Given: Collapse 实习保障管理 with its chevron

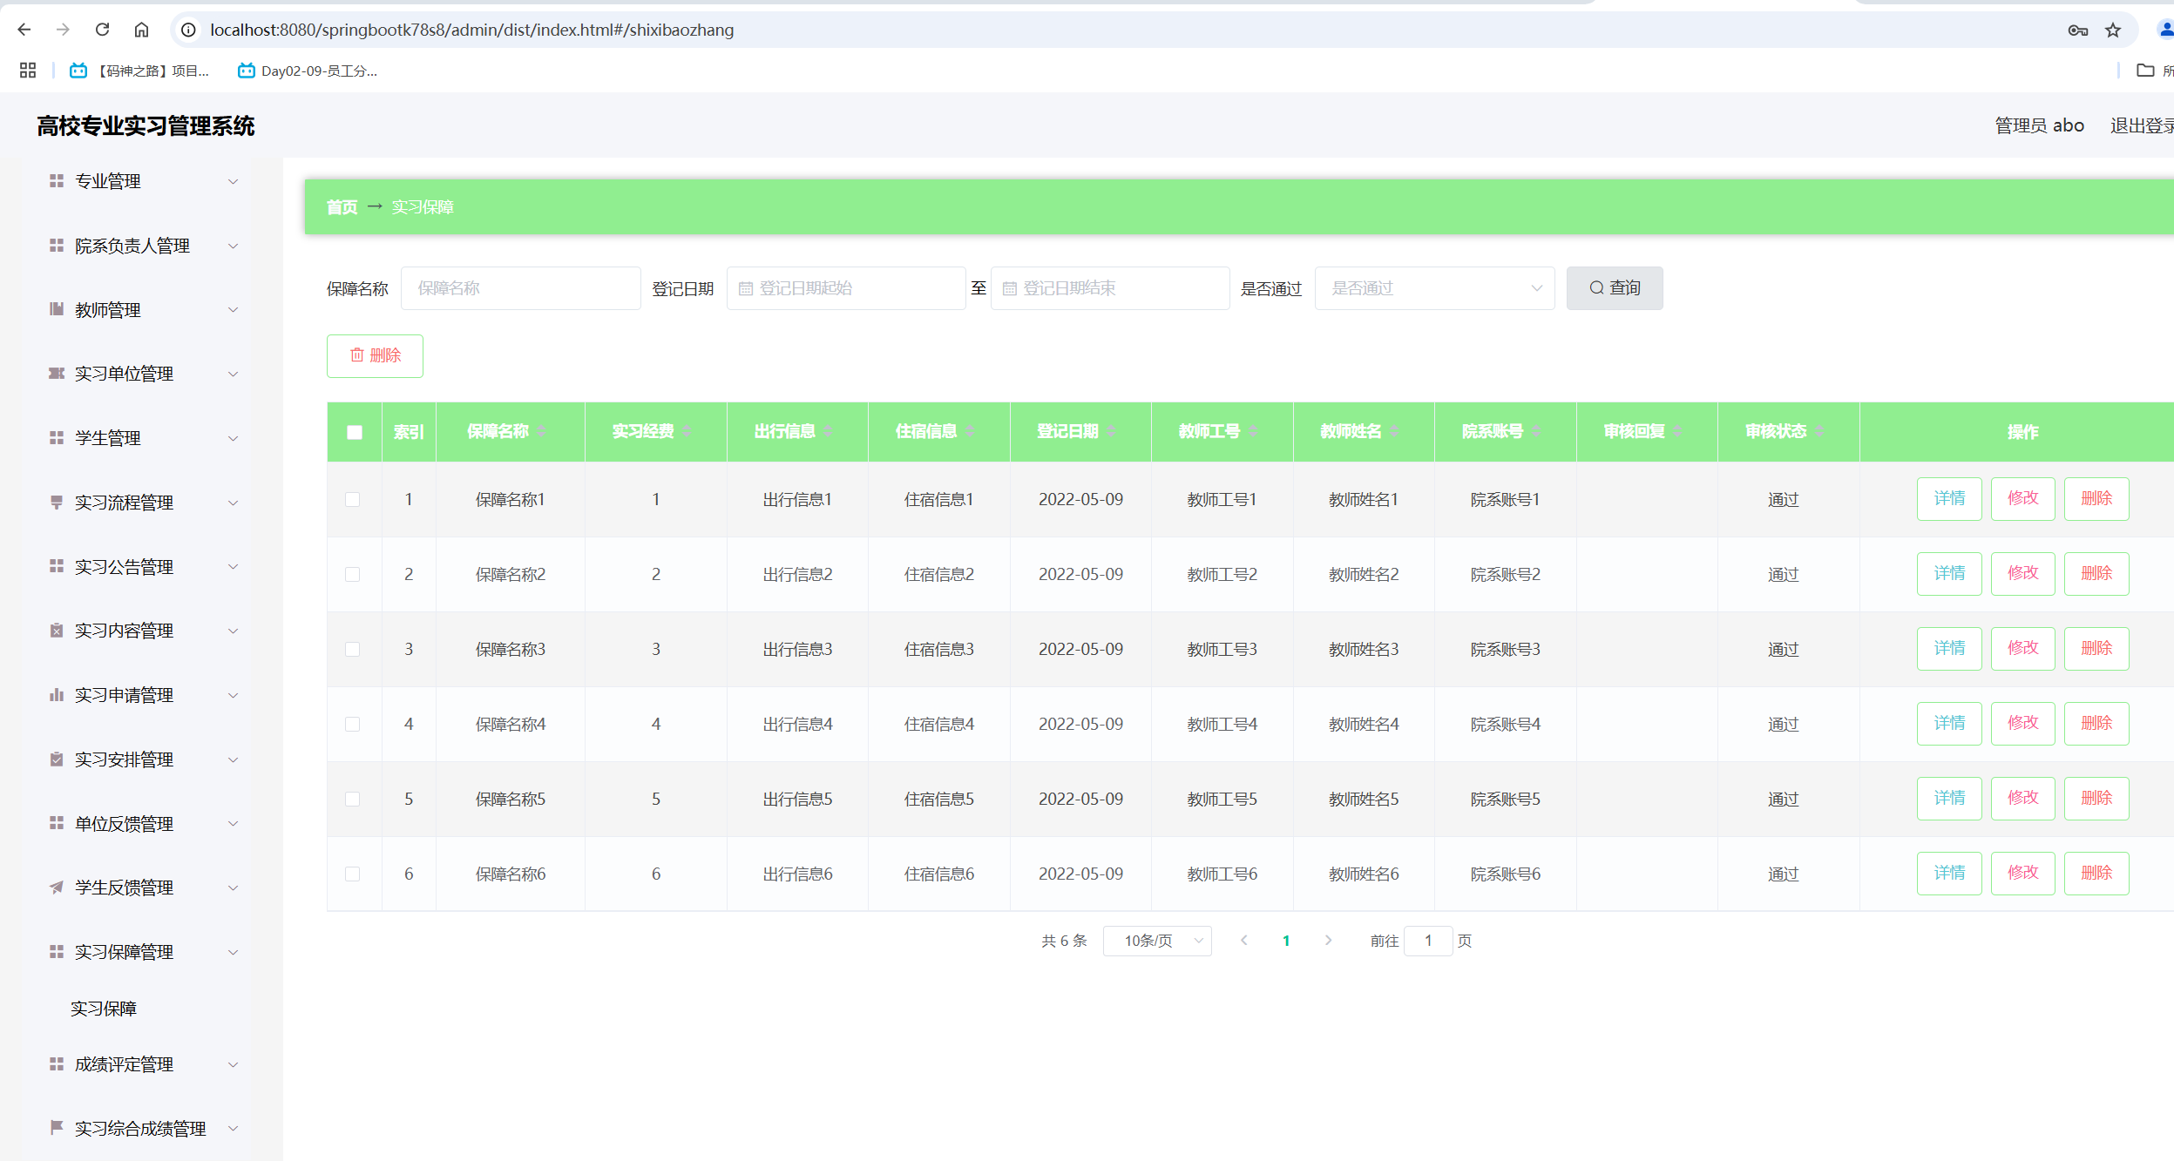Looking at the screenshot, I should pos(233,952).
